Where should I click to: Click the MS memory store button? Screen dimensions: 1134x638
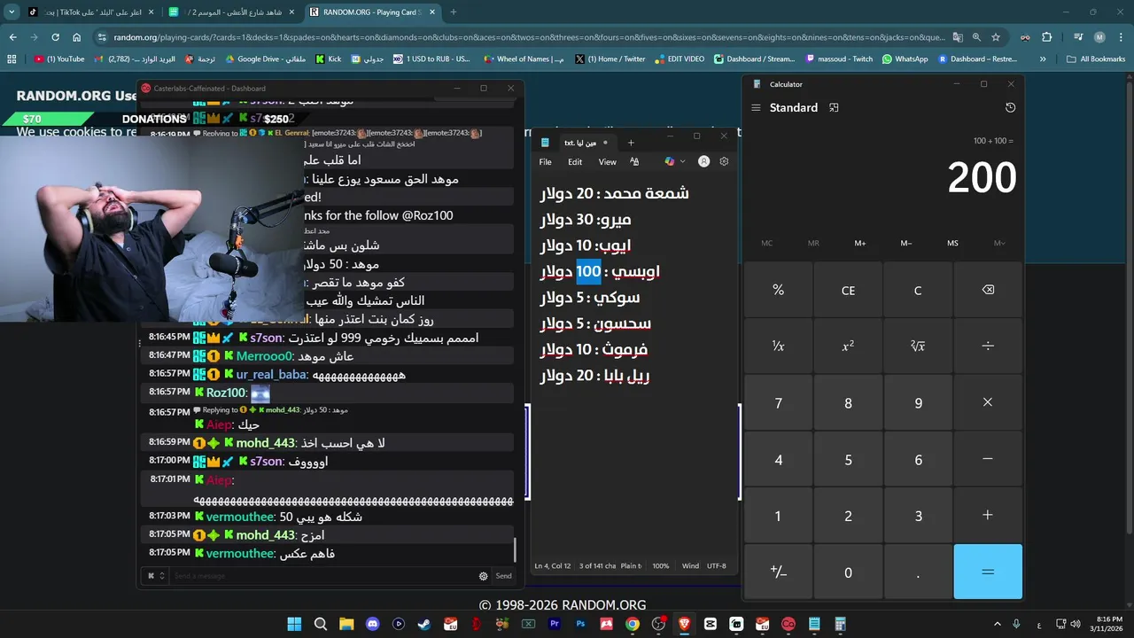point(952,243)
